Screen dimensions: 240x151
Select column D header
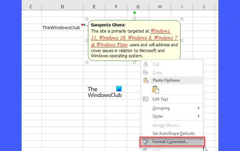[x=62, y=7]
